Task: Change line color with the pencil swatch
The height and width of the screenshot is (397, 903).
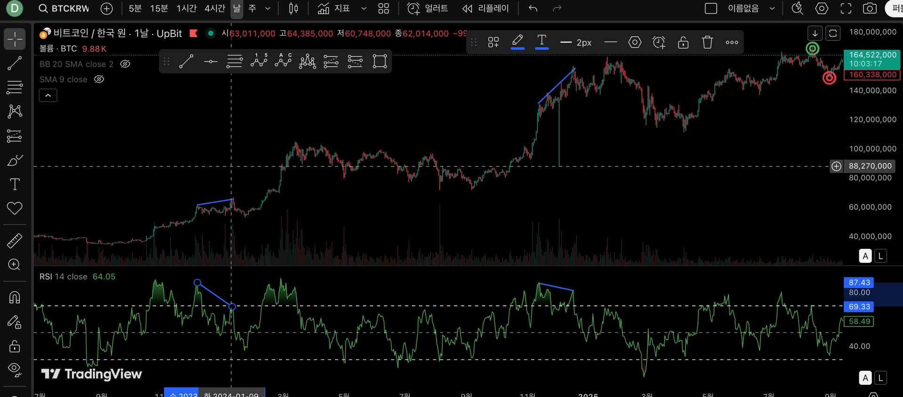Action: (518, 42)
